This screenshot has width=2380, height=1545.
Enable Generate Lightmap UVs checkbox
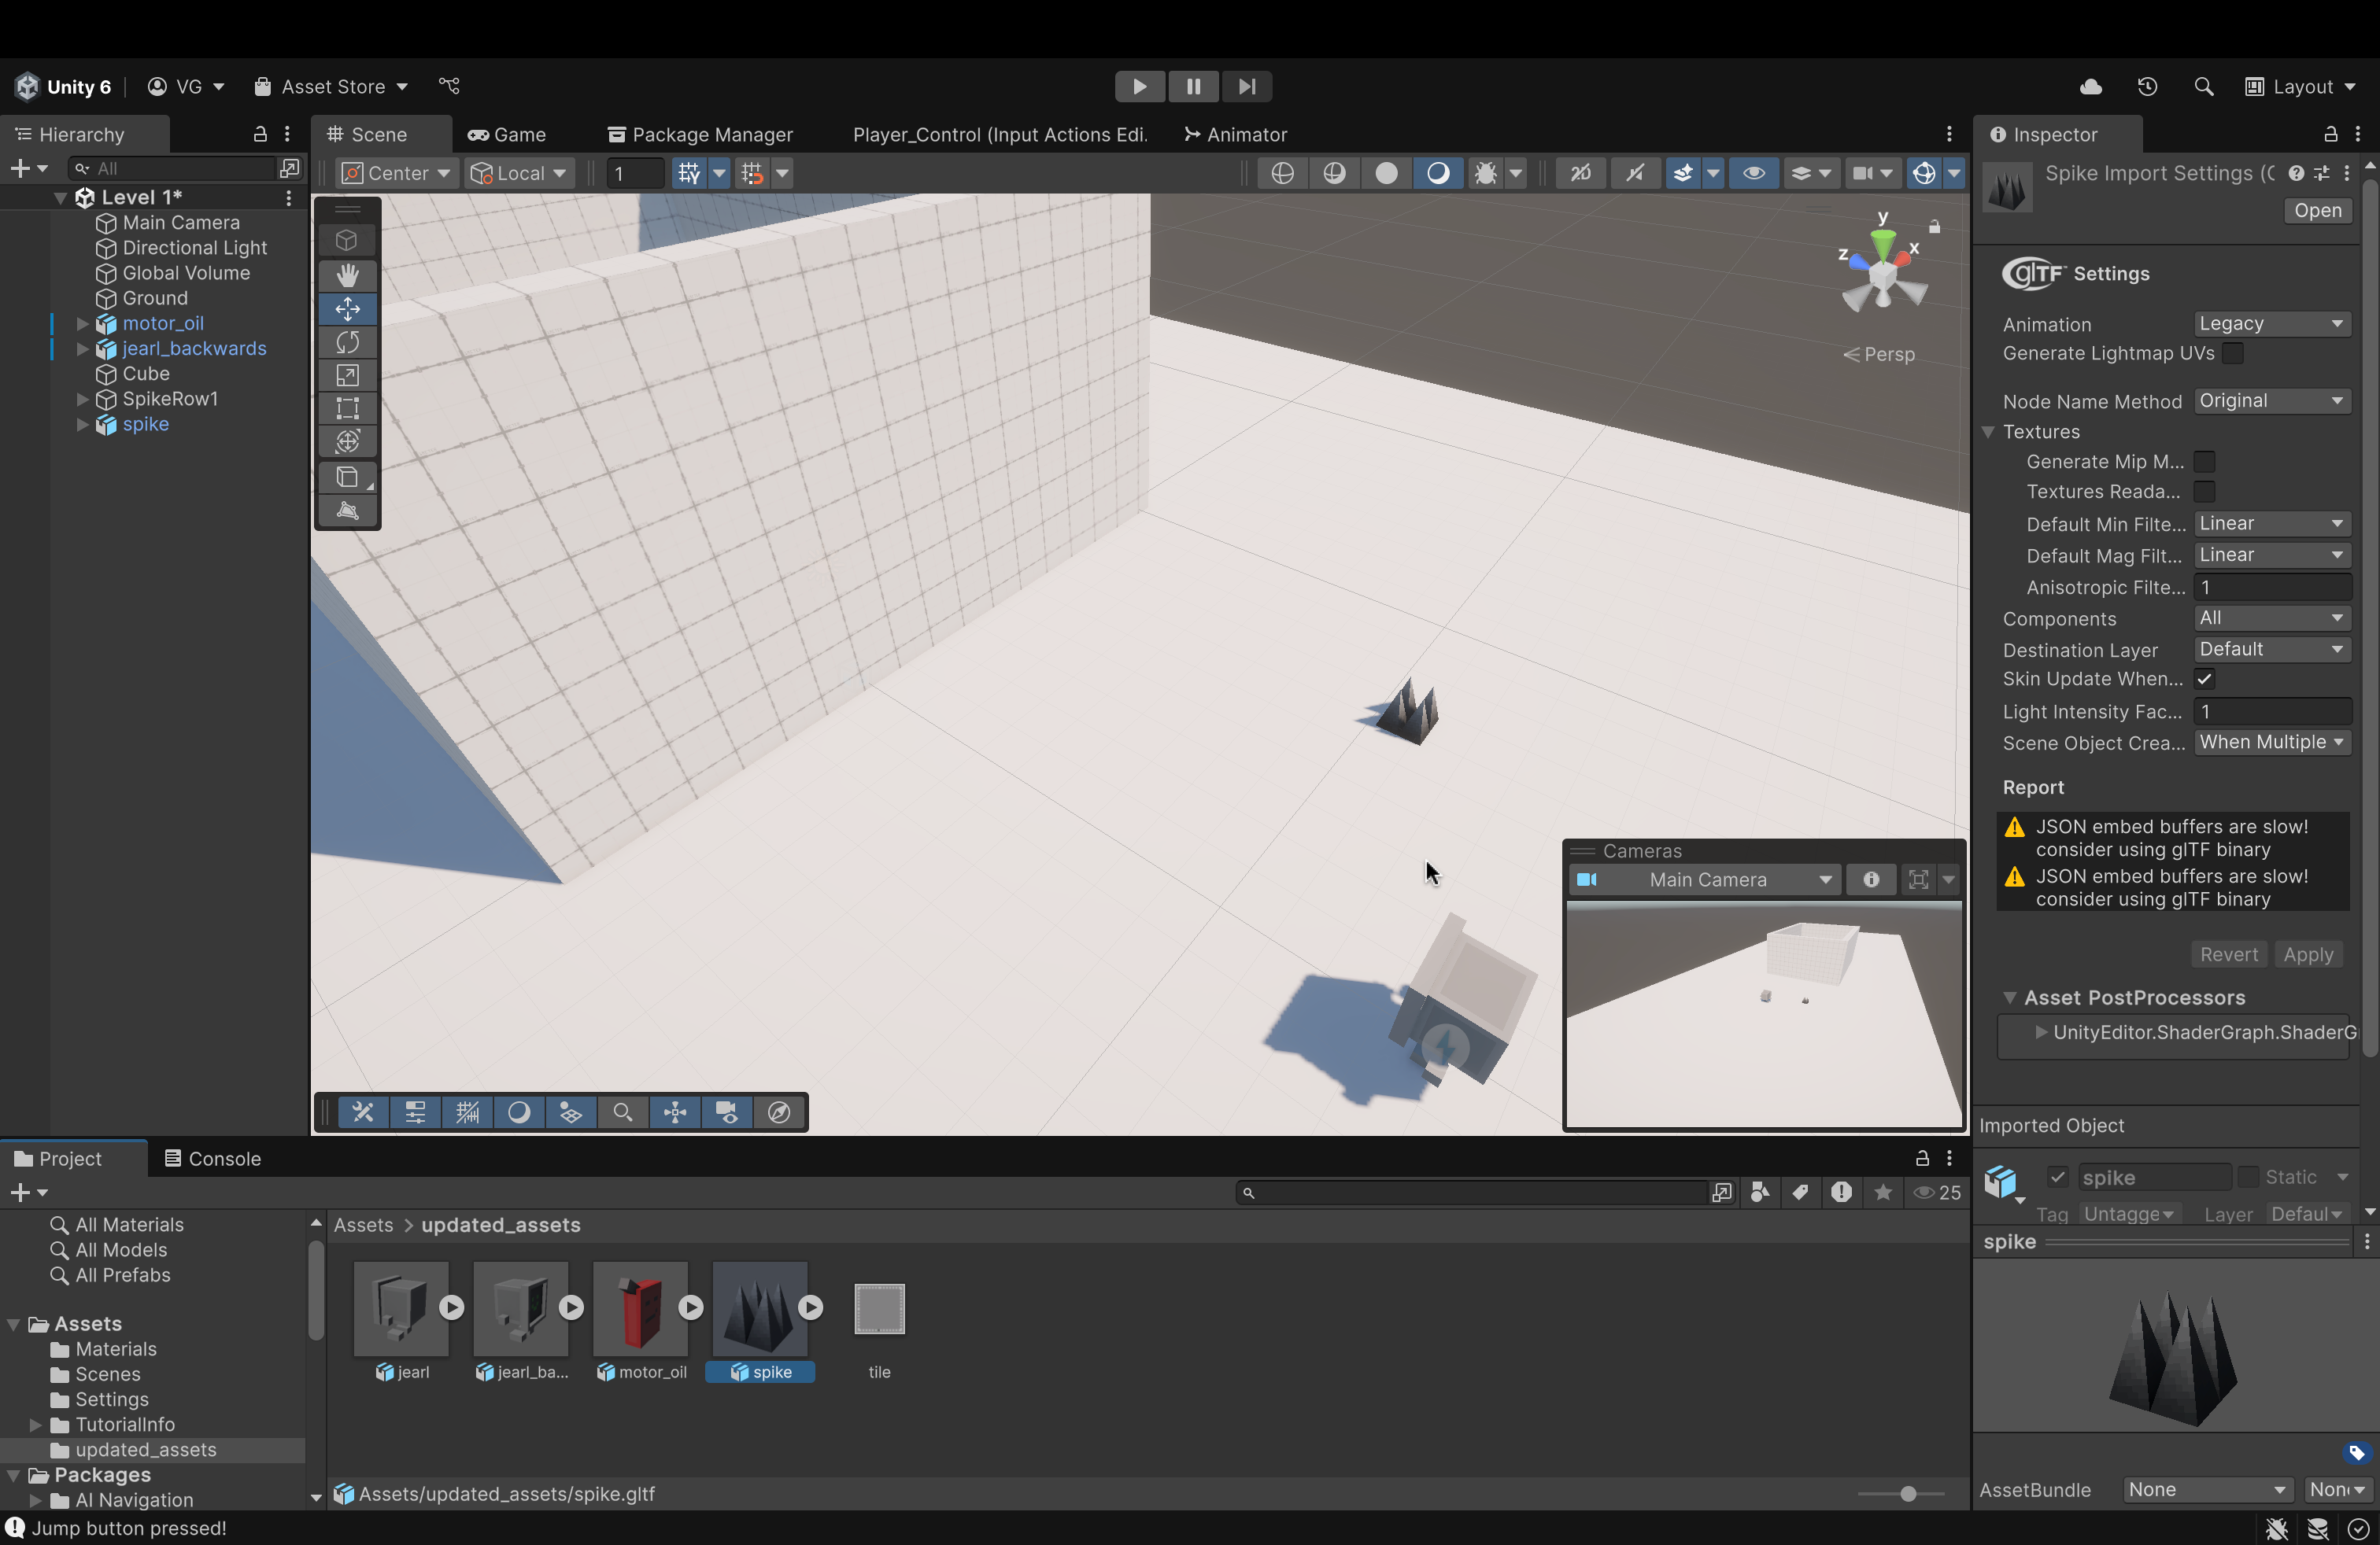coord(2232,354)
